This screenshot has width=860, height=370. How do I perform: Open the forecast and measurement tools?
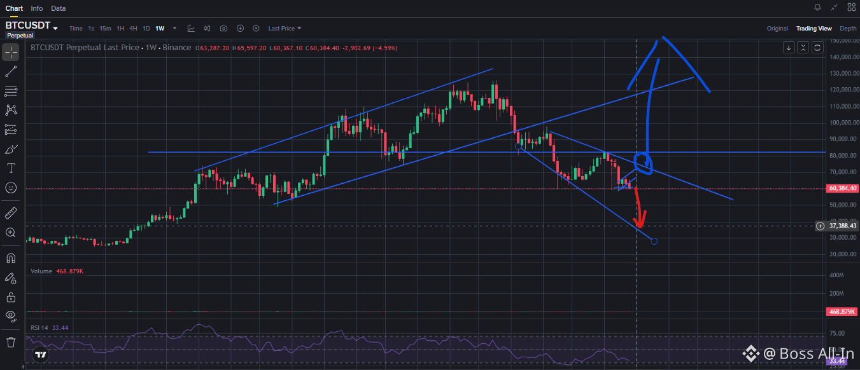click(10, 130)
